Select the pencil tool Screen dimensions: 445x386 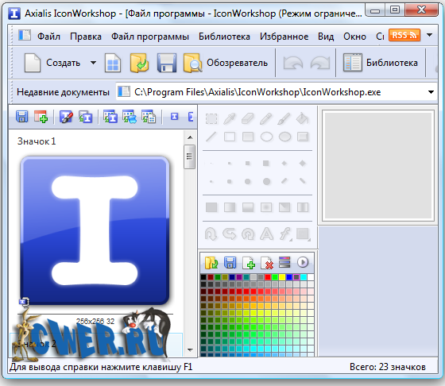pyautogui.click(x=266, y=119)
